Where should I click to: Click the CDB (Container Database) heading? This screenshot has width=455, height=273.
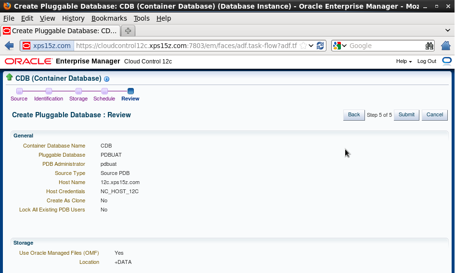point(58,78)
